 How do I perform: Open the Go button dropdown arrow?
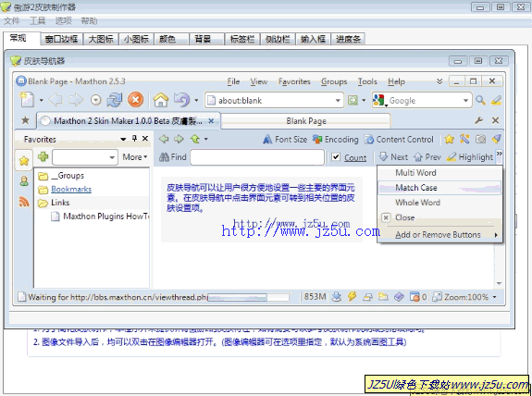(364, 101)
